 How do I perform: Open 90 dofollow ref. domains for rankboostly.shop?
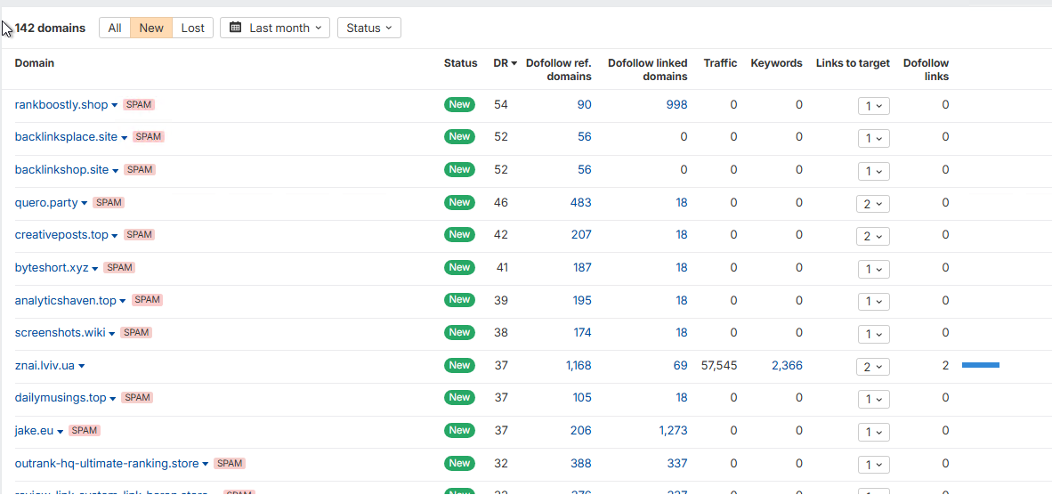point(585,105)
